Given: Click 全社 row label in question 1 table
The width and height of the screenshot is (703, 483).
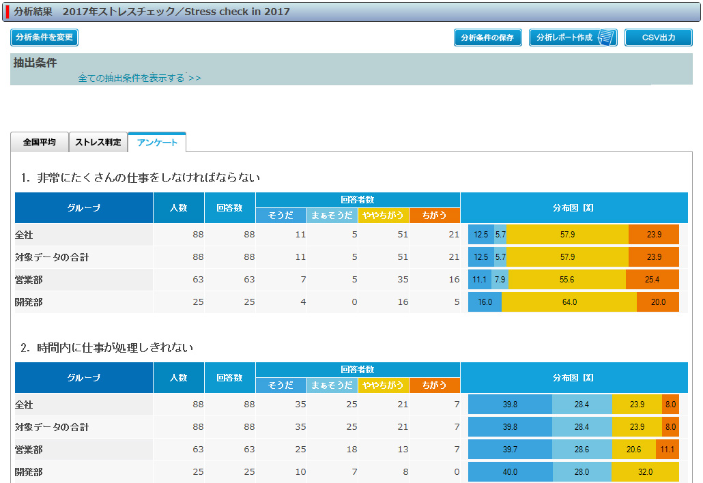Looking at the screenshot, I should click(x=24, y=235).
